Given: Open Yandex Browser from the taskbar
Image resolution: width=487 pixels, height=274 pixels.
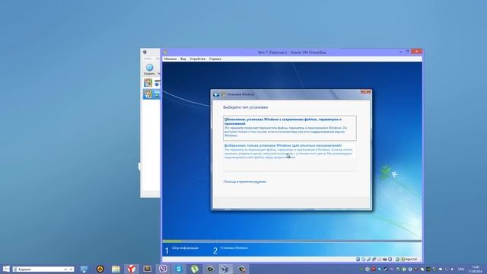Looking at the screenshot, I should point(132,269).
